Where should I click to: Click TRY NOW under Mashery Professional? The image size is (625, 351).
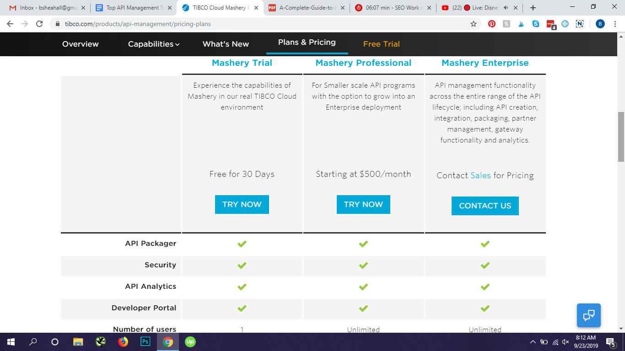coord(363,204)
